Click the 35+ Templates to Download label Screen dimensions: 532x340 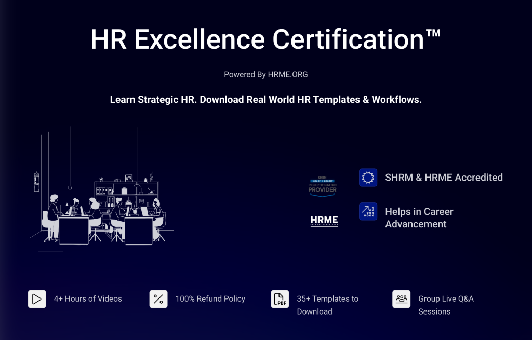coord(327,305)
